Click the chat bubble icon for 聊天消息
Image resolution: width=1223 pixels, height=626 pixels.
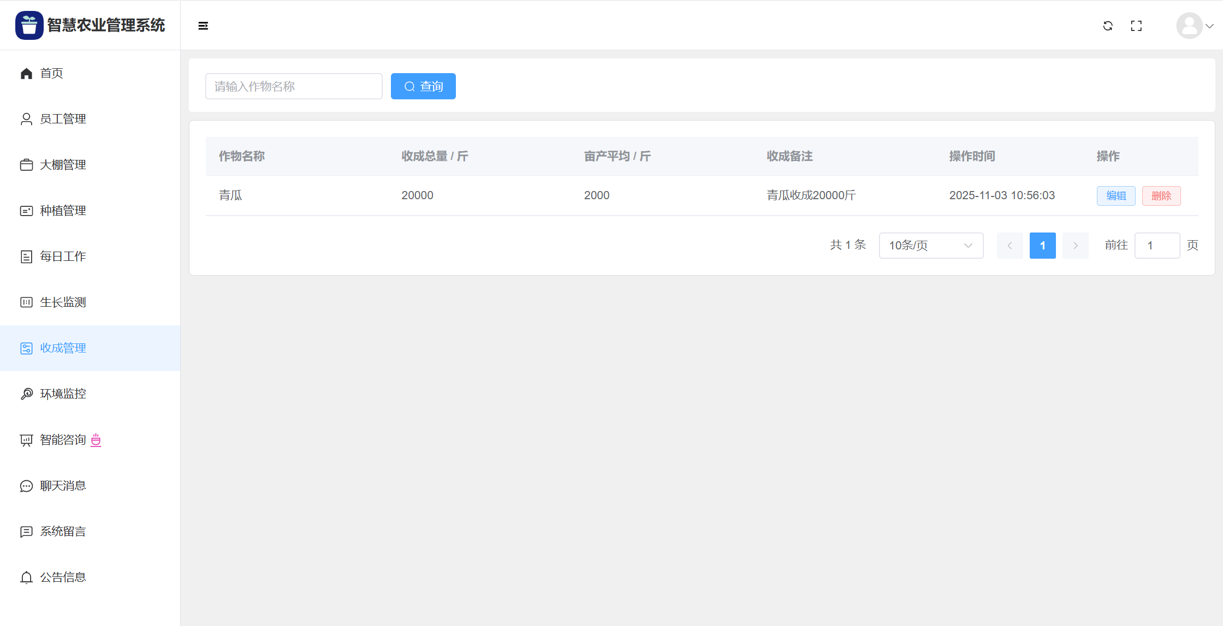pos(26,486)
